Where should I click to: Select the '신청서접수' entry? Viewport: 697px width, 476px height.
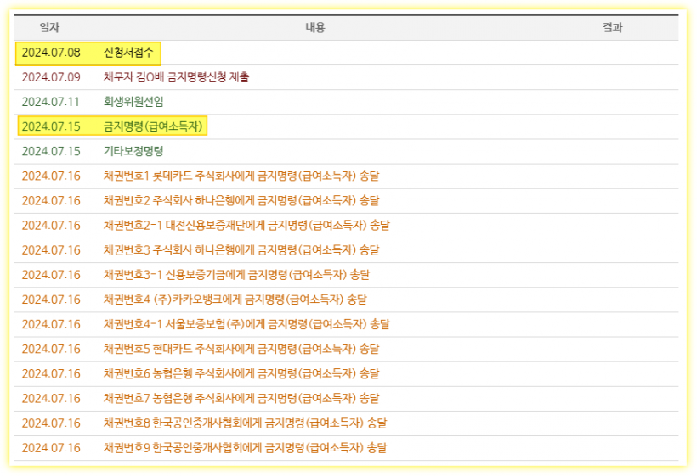tap(128, 53)
